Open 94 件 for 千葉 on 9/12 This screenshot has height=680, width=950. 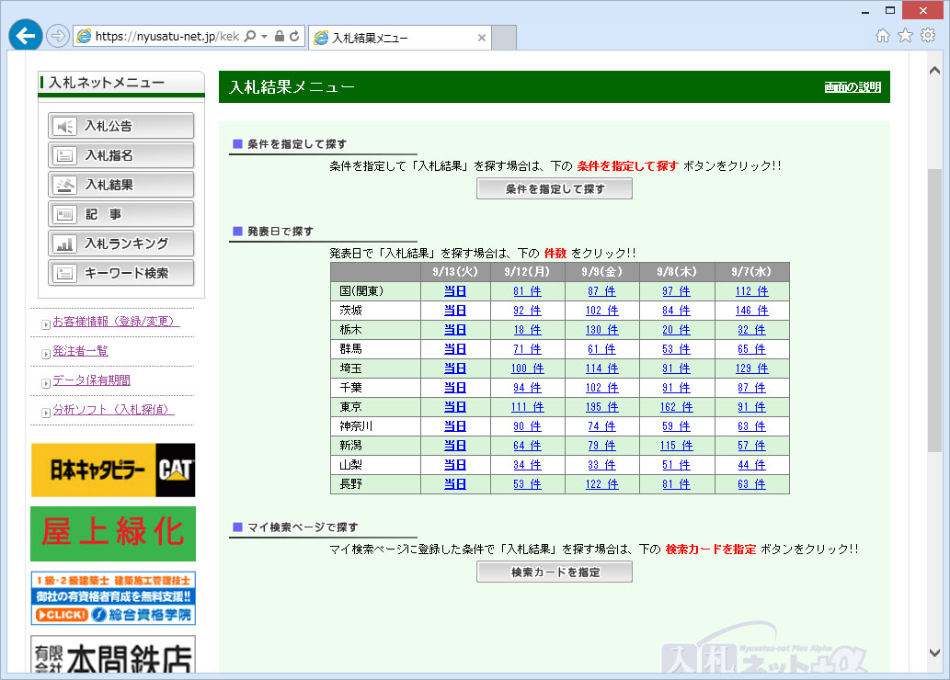coord(527,388)
